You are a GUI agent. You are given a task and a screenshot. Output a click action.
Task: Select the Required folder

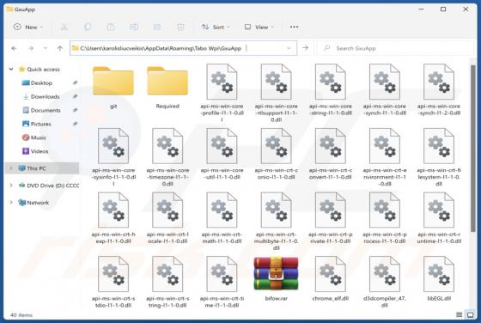[x=167, y=88]
